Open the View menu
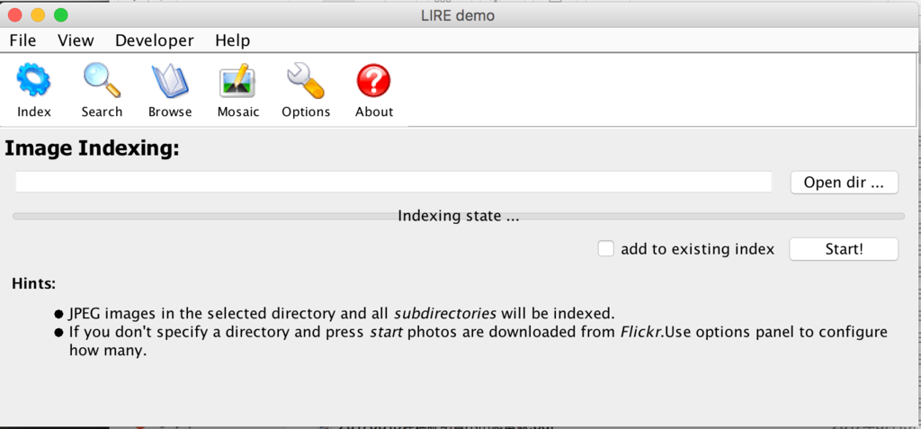Image resolution: width=921 pixels, height=429 pixels. [x=76, y=40]
